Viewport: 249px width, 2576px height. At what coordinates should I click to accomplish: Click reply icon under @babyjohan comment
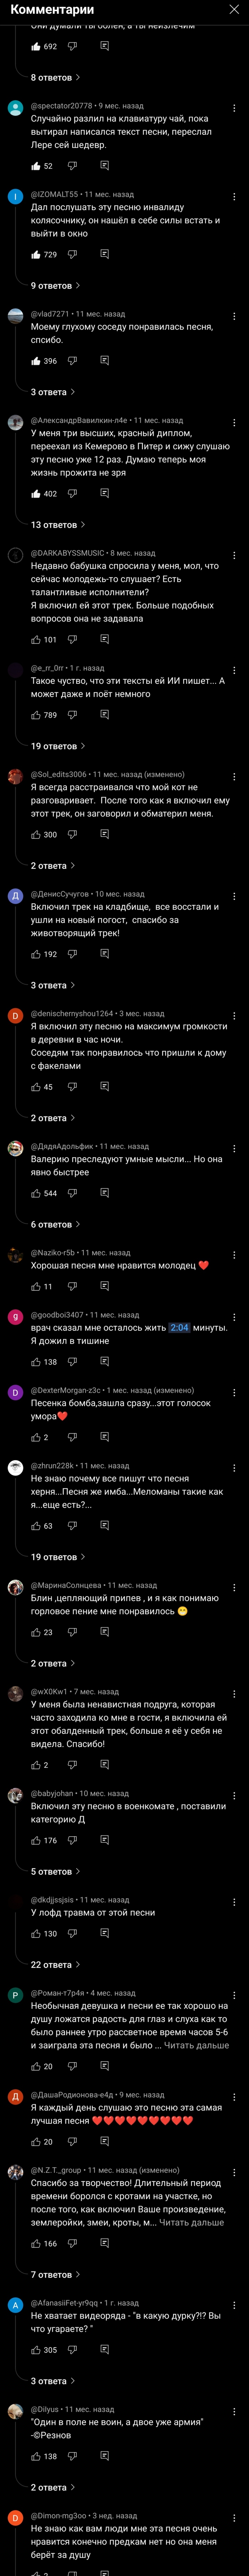(x=104, y=1840)
